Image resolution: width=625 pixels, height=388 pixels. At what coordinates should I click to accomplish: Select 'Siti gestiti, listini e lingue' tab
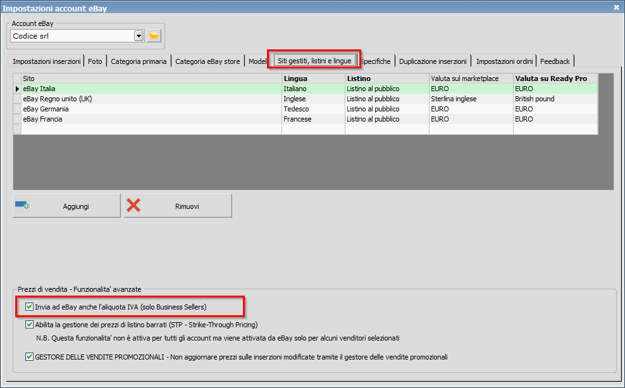pos(314,61)
